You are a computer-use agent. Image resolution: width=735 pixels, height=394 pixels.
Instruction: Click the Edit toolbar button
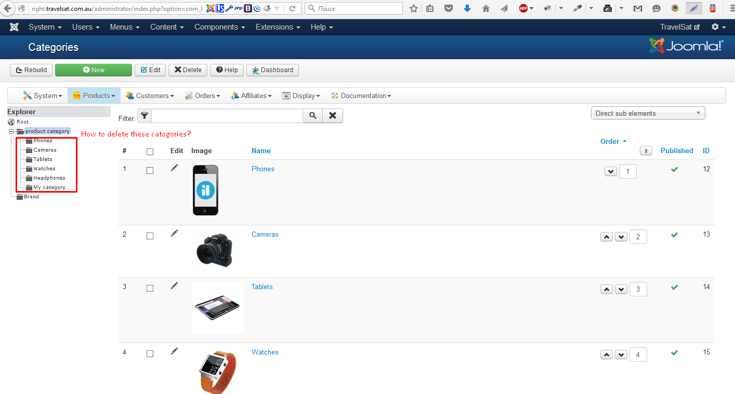tap(150, 70)
